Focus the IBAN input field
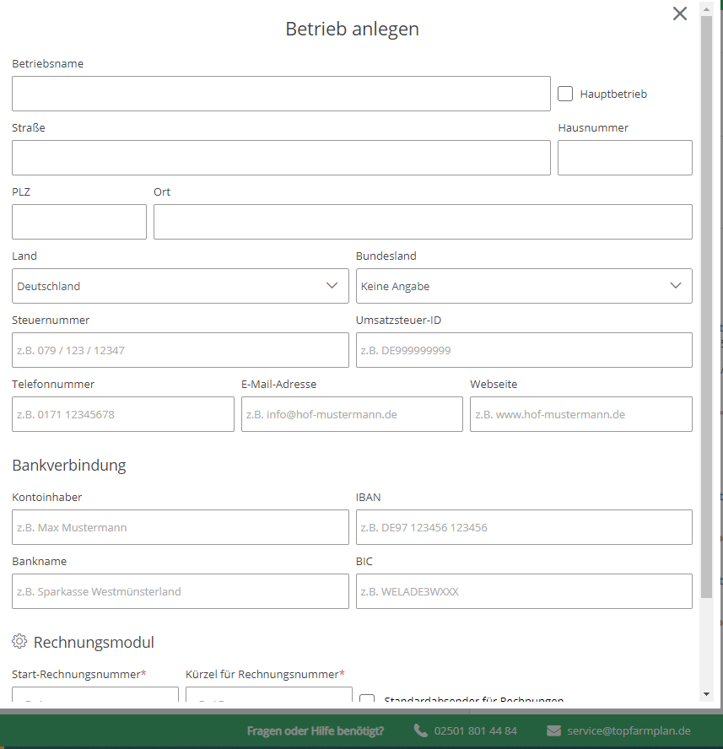 524,527
